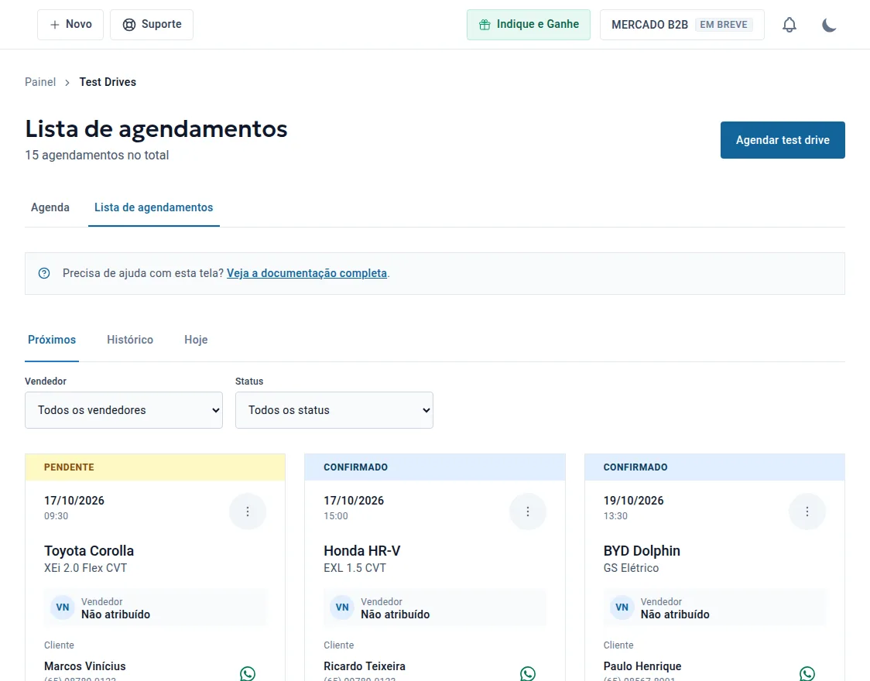Open options menu on Toyota Corolla card
The image size is (870, 681).
[248, 512]
